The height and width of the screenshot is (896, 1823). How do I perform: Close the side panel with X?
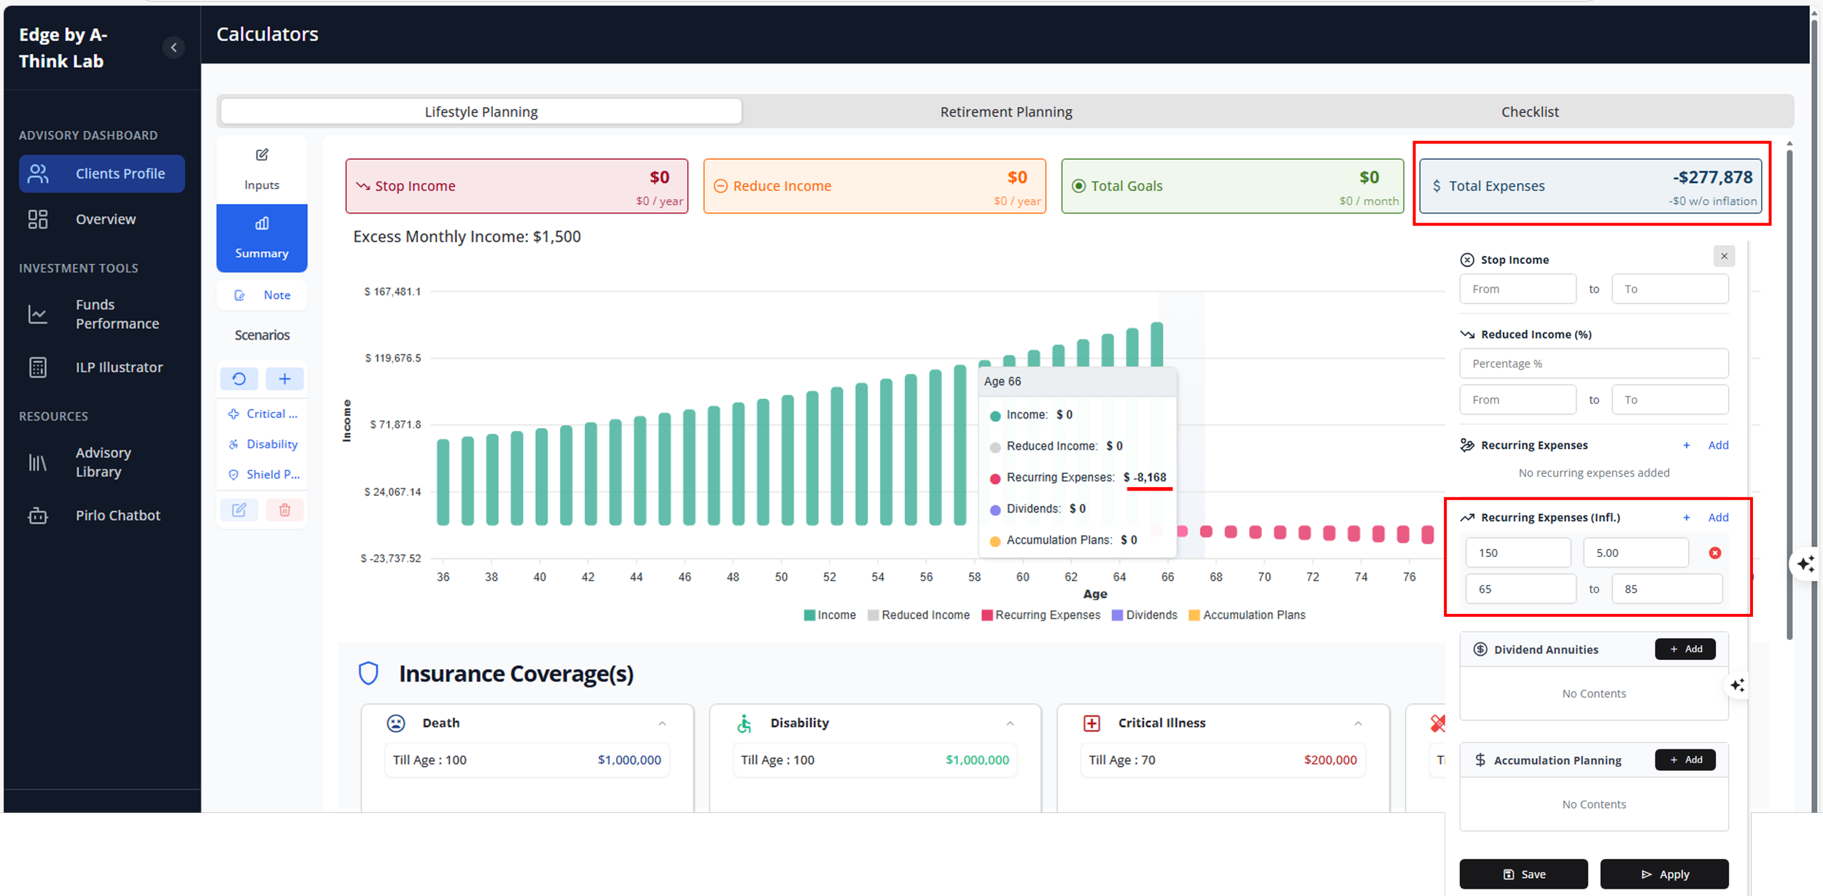tap(1724, 256)
